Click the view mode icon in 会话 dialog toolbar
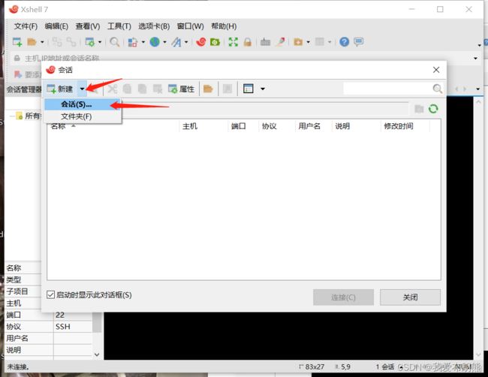 click(x=248, y=89)
